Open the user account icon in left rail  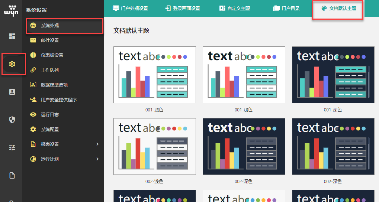point(12,92)
